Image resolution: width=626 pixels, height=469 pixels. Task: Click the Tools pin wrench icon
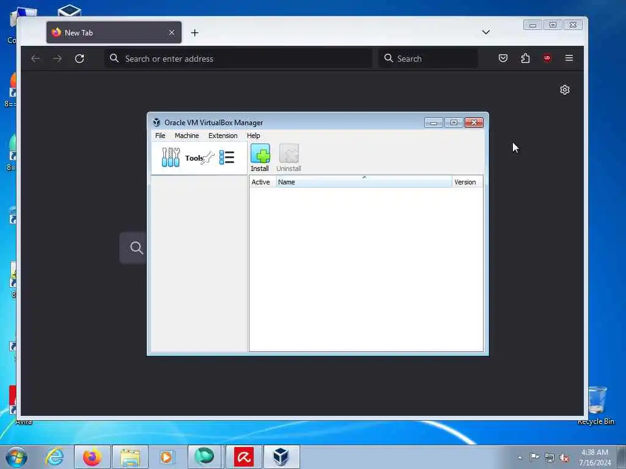pos(208,158)
